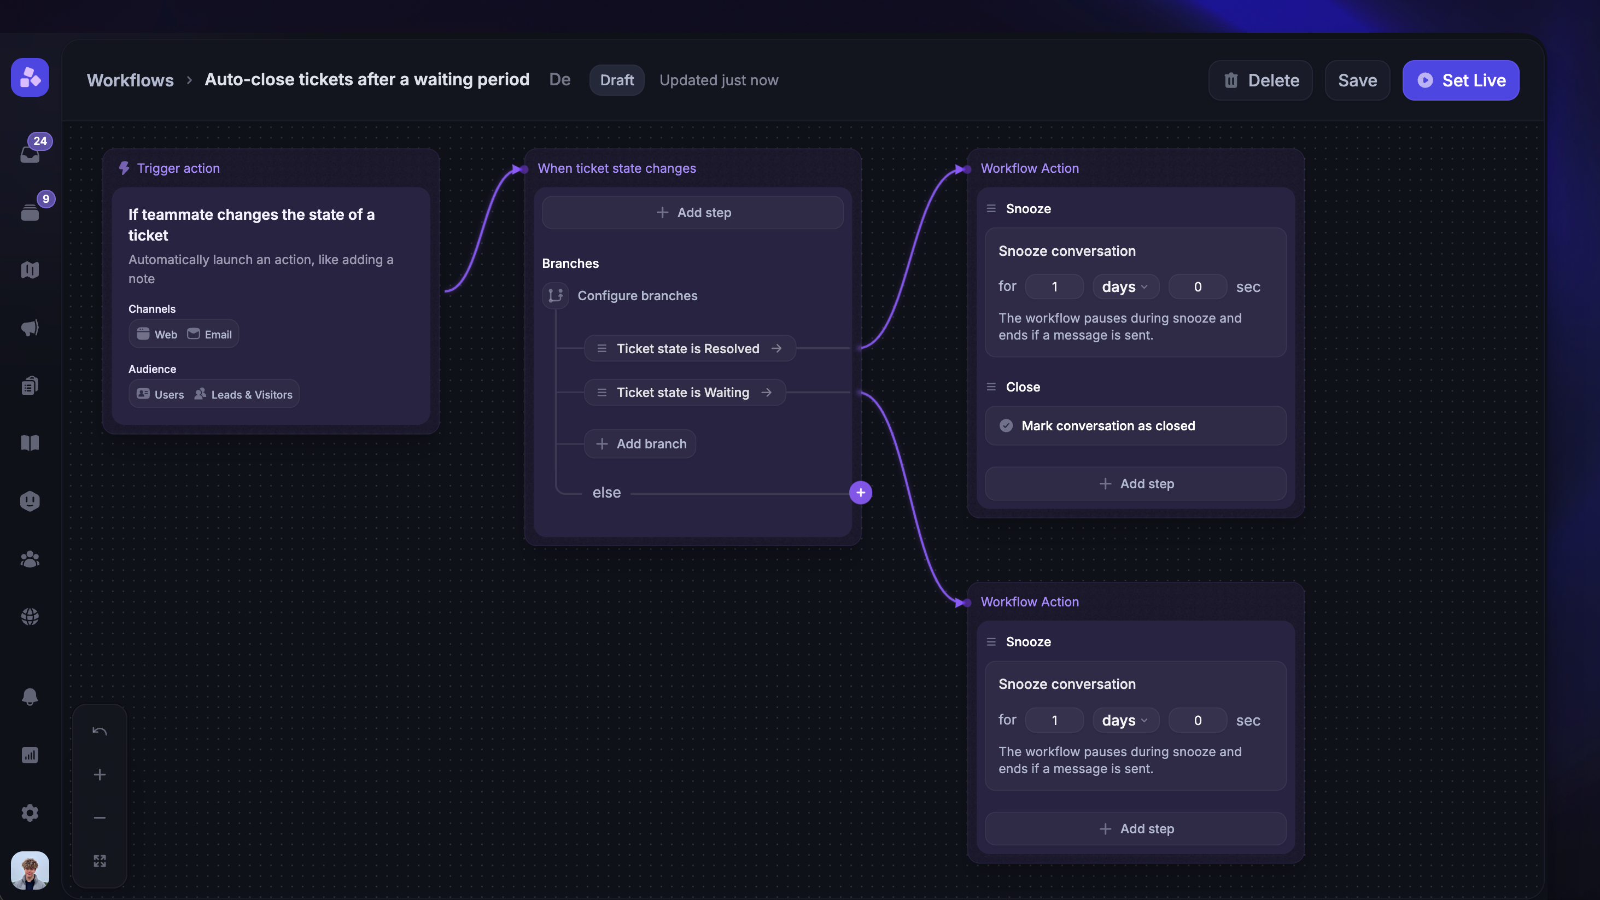Click the globe icon in sidebar
The image size is (1600, 900).
30,616
